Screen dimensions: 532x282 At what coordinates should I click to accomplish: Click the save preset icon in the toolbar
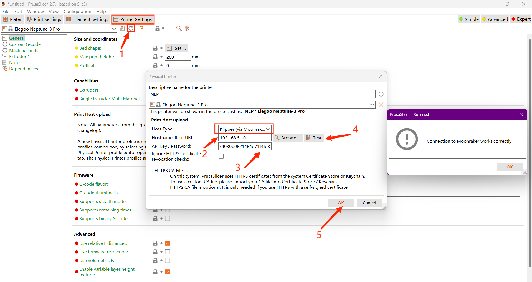pyautogui.click(x=122, y=28)
